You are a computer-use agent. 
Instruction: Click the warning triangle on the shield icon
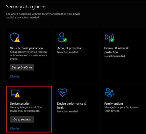click(17, 40)
